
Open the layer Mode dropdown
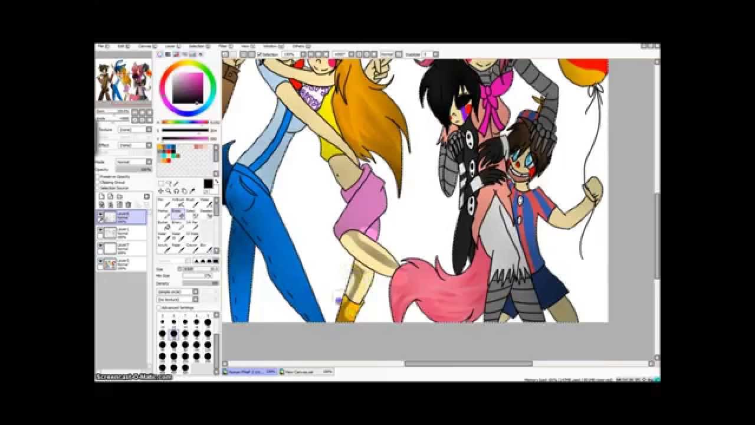pos(134,162)
